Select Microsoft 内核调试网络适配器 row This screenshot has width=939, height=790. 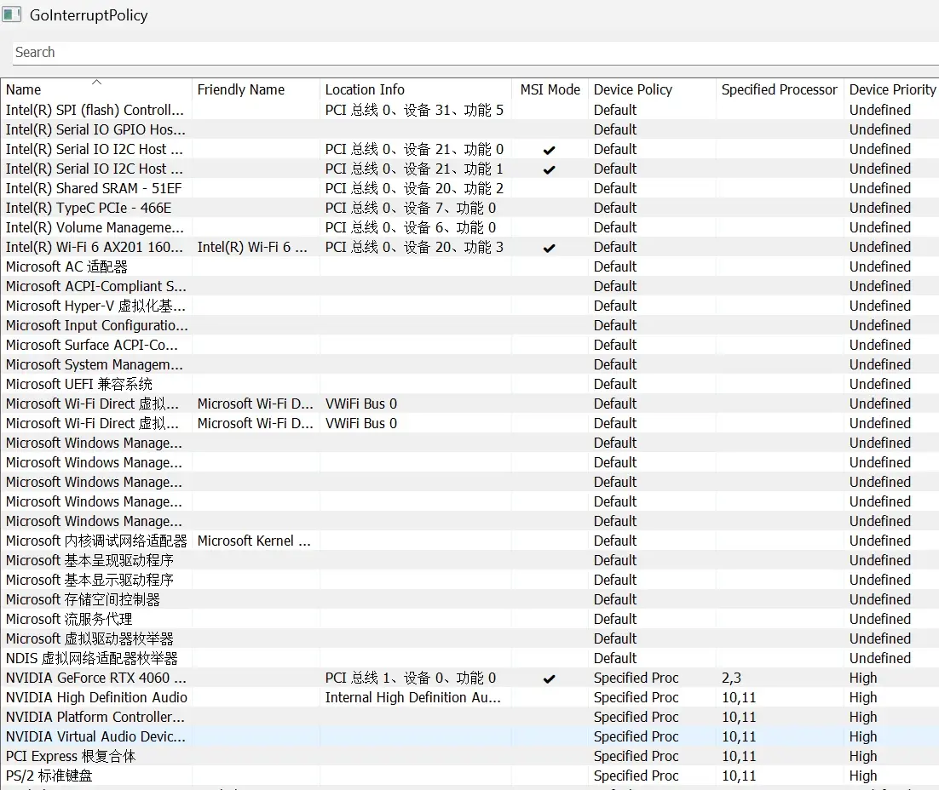[x=469, y=541]
